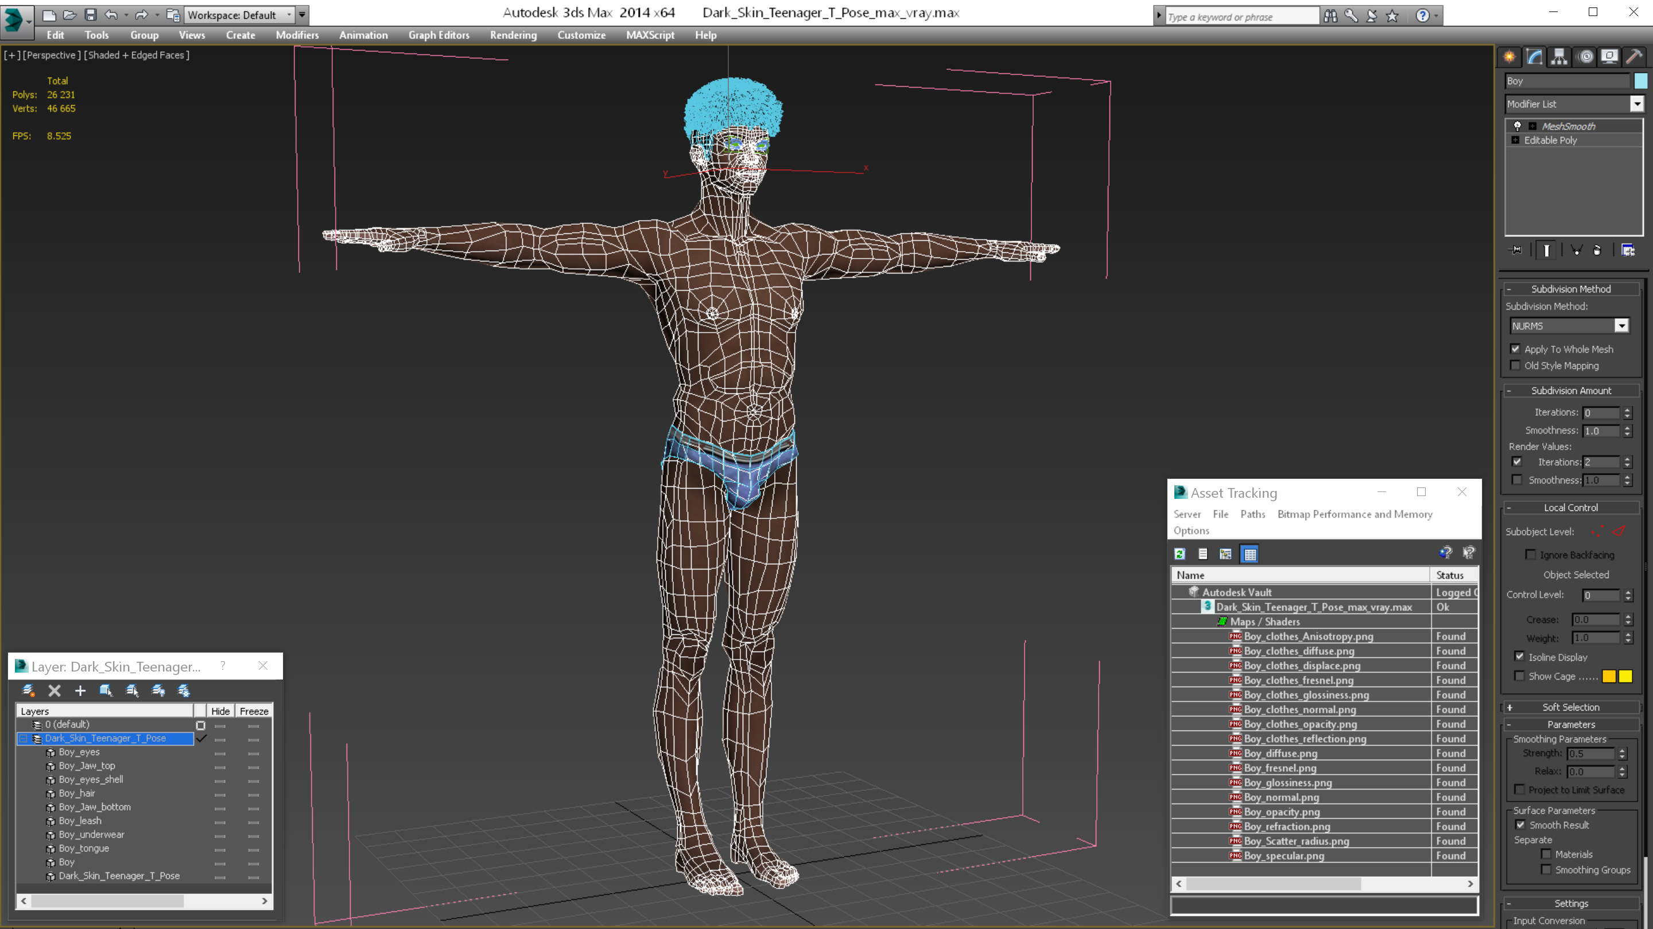Enable Project to Limit Surface checkbox
Viewport: 1653px width, 929px height.
pos(1519,789)
